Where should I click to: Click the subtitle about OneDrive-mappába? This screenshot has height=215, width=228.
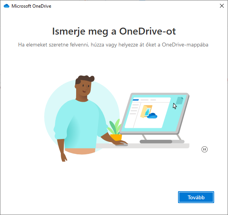coord(113,45)
